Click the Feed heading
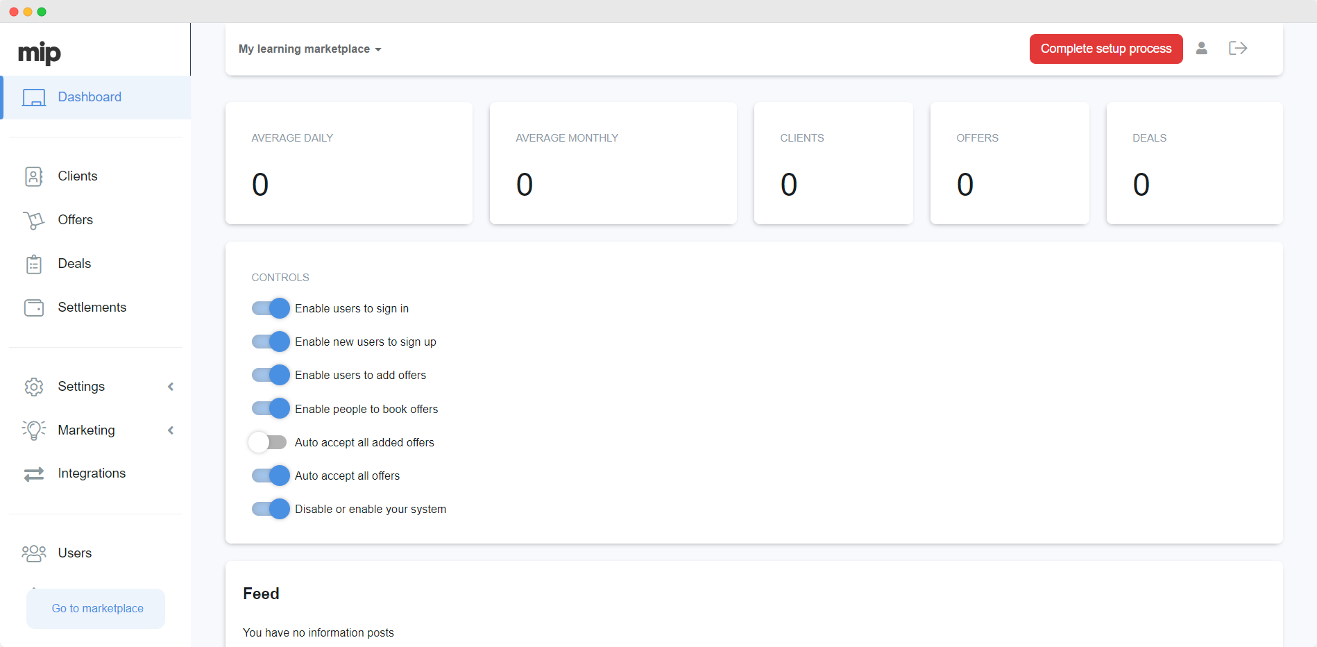The image size is (1317, 647). coord(261,594)
